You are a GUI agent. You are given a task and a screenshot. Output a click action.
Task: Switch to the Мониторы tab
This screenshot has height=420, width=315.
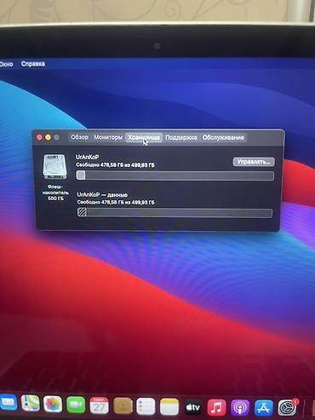(x=108, y=137)
